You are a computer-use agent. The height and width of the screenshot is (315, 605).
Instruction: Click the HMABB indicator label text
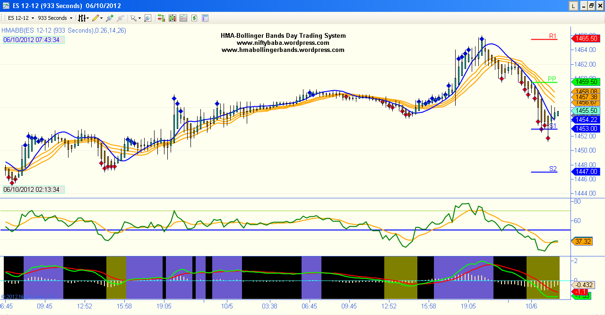coord(64,30)
